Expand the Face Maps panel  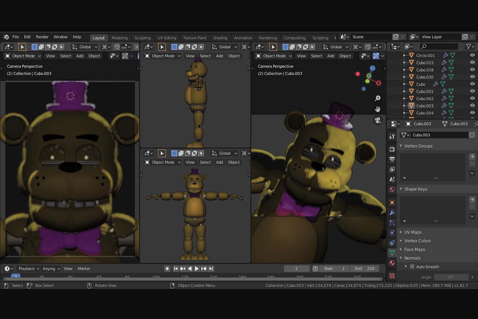coord(415,250)
